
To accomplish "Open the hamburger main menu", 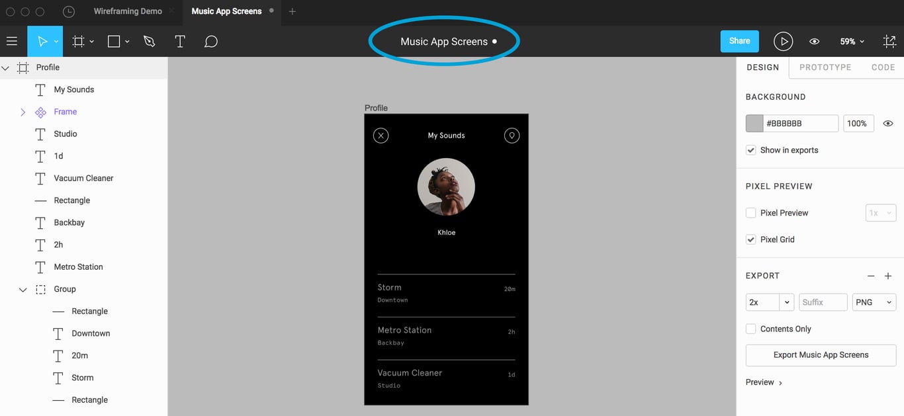I will 11,42.
